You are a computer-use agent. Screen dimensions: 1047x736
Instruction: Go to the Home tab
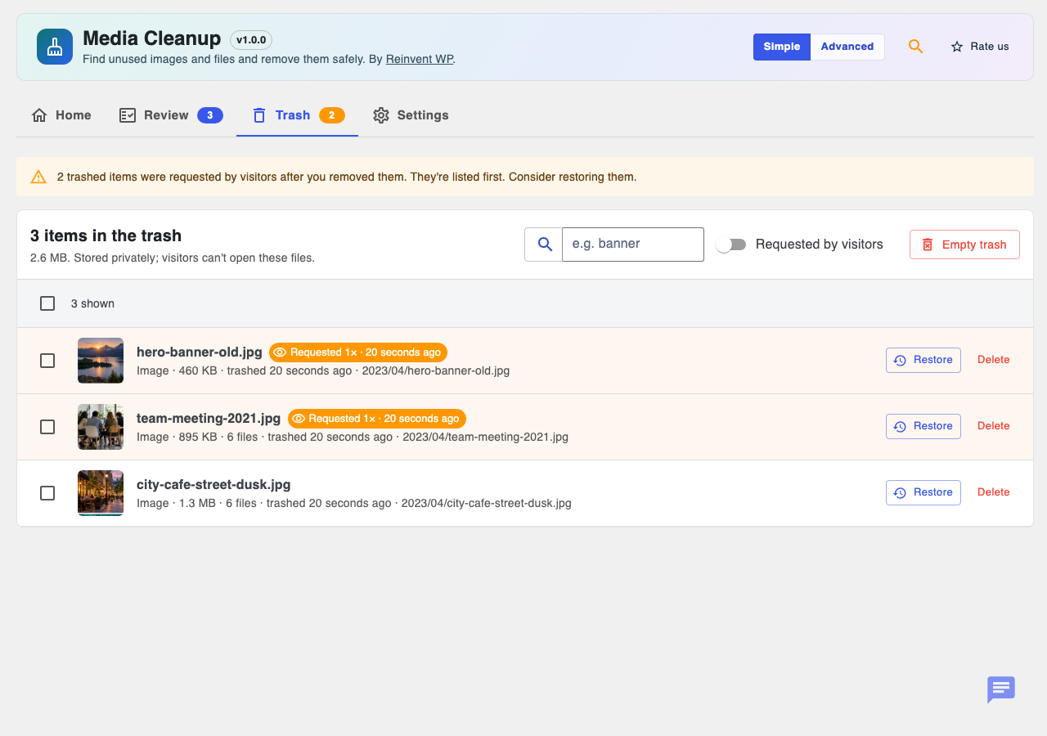[61, 115]
